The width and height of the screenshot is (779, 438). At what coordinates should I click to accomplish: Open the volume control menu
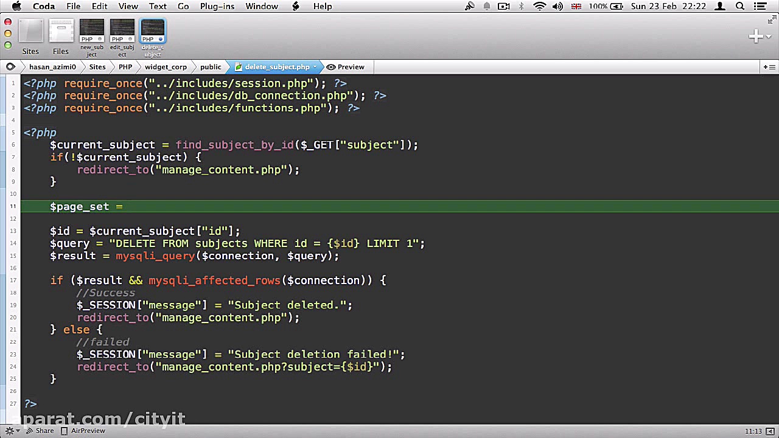point(557,6)
